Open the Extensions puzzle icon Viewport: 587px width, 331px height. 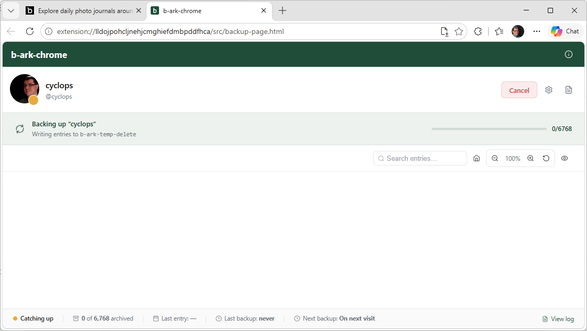tap(478, 31)
